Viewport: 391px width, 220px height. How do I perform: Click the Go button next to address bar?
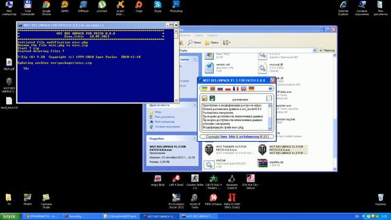coord(327,50)
